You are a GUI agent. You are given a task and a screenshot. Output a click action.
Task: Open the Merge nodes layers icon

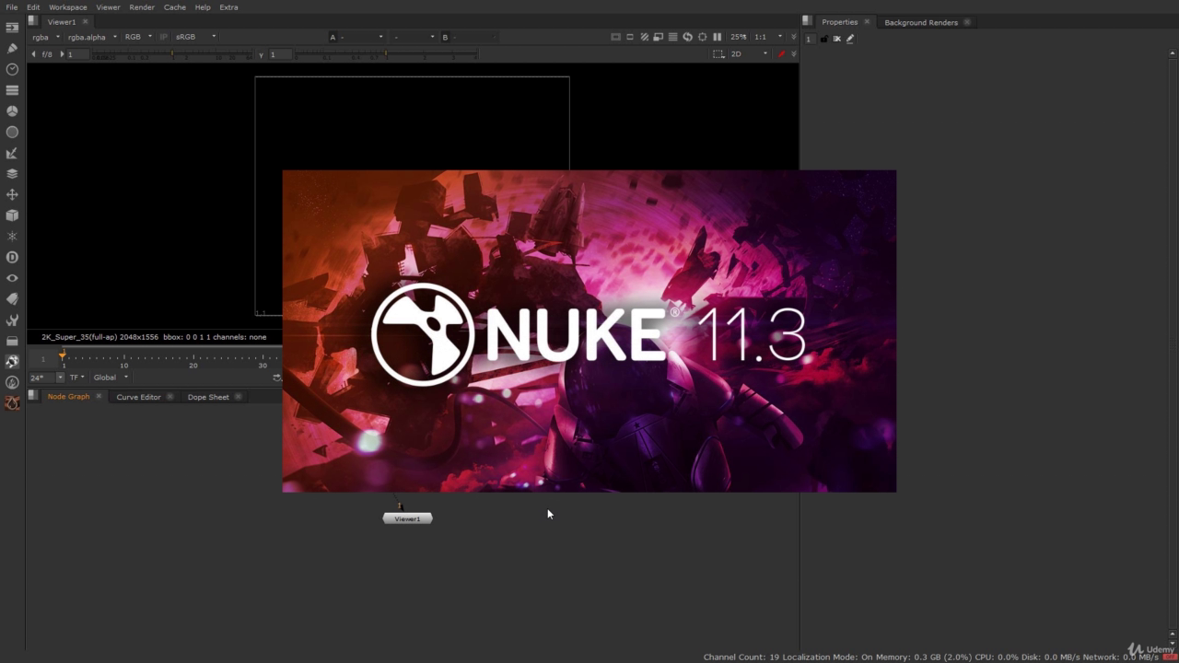point(12,173)
